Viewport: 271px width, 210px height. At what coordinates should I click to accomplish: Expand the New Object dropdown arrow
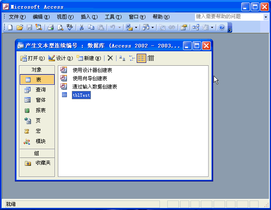tap(212, 28)
